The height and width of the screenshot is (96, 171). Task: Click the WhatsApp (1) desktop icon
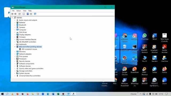(135, 82)
